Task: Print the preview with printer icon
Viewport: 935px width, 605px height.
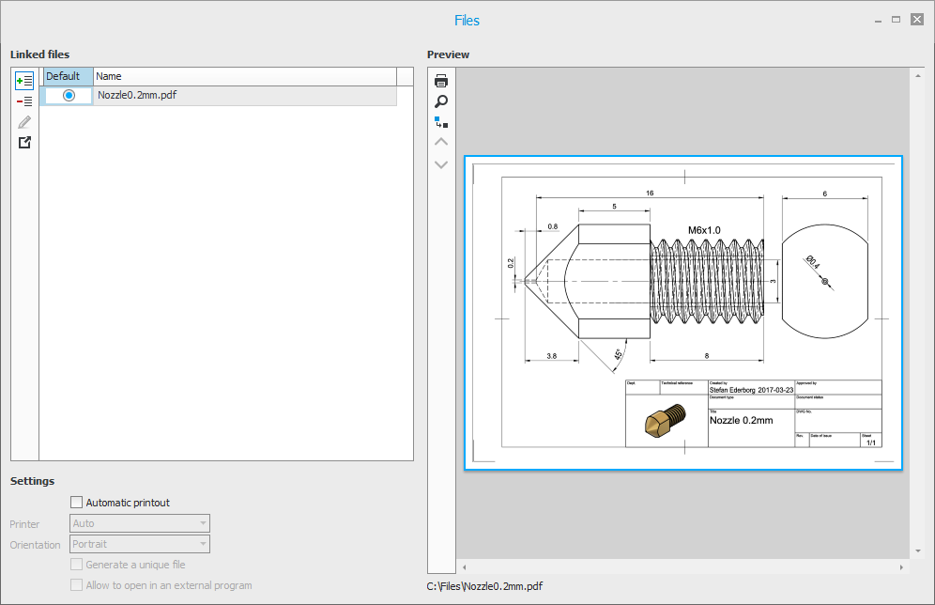Action: 441,81
